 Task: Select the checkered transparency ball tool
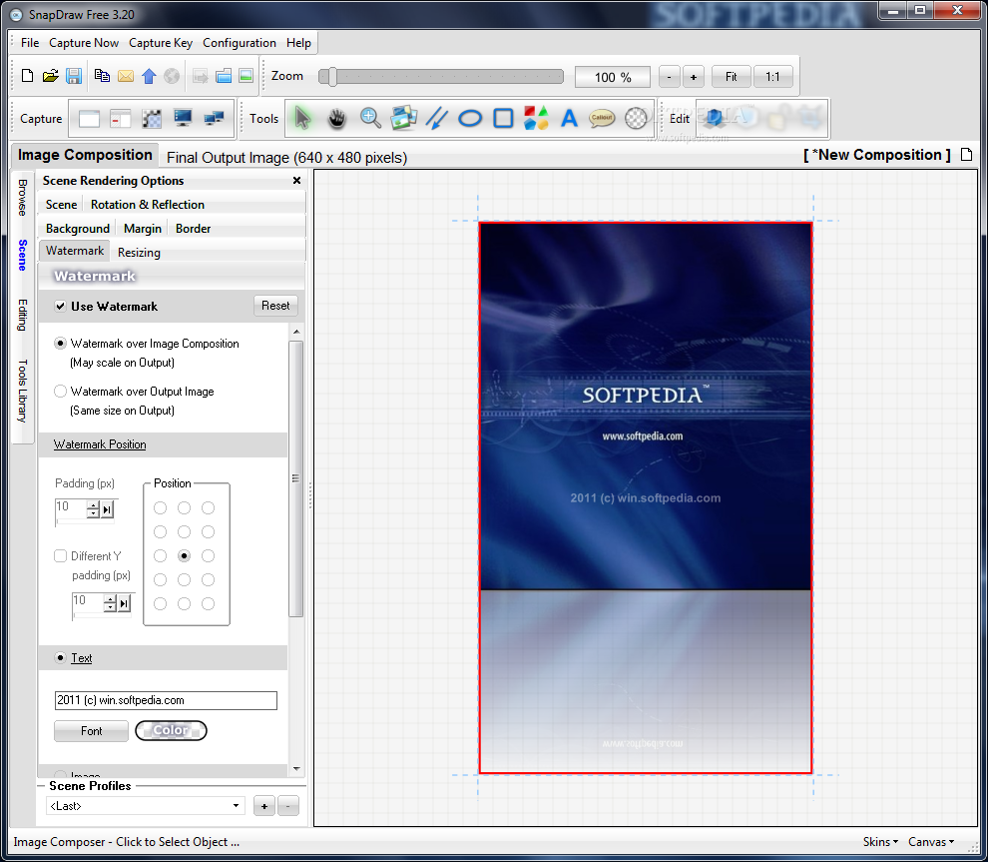(x=636, y=119)
